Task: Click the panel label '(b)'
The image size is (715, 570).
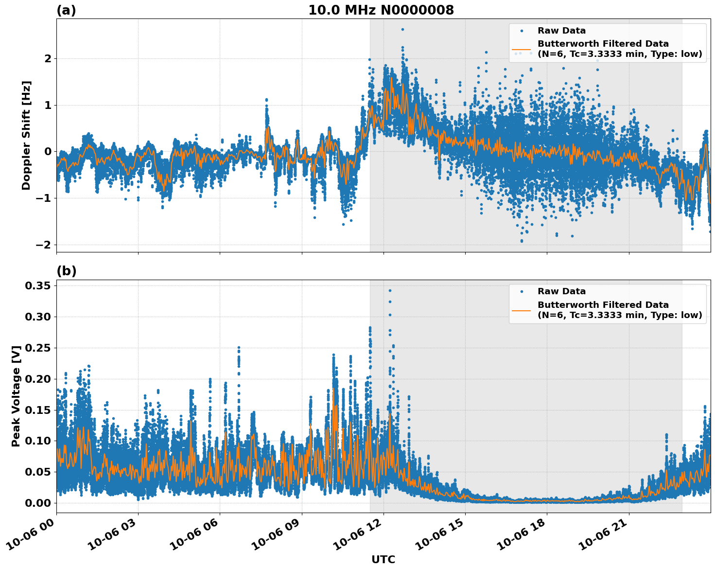Action: tap(67, 271)
